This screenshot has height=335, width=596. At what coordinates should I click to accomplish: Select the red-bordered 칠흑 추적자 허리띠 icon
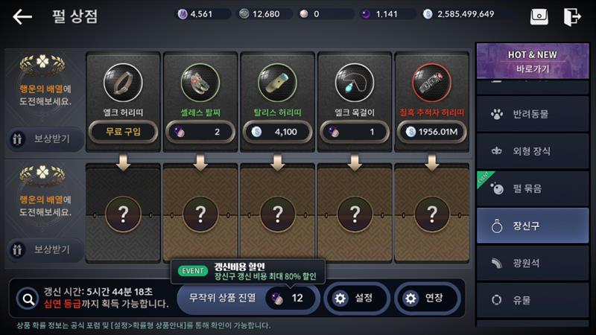431,83
